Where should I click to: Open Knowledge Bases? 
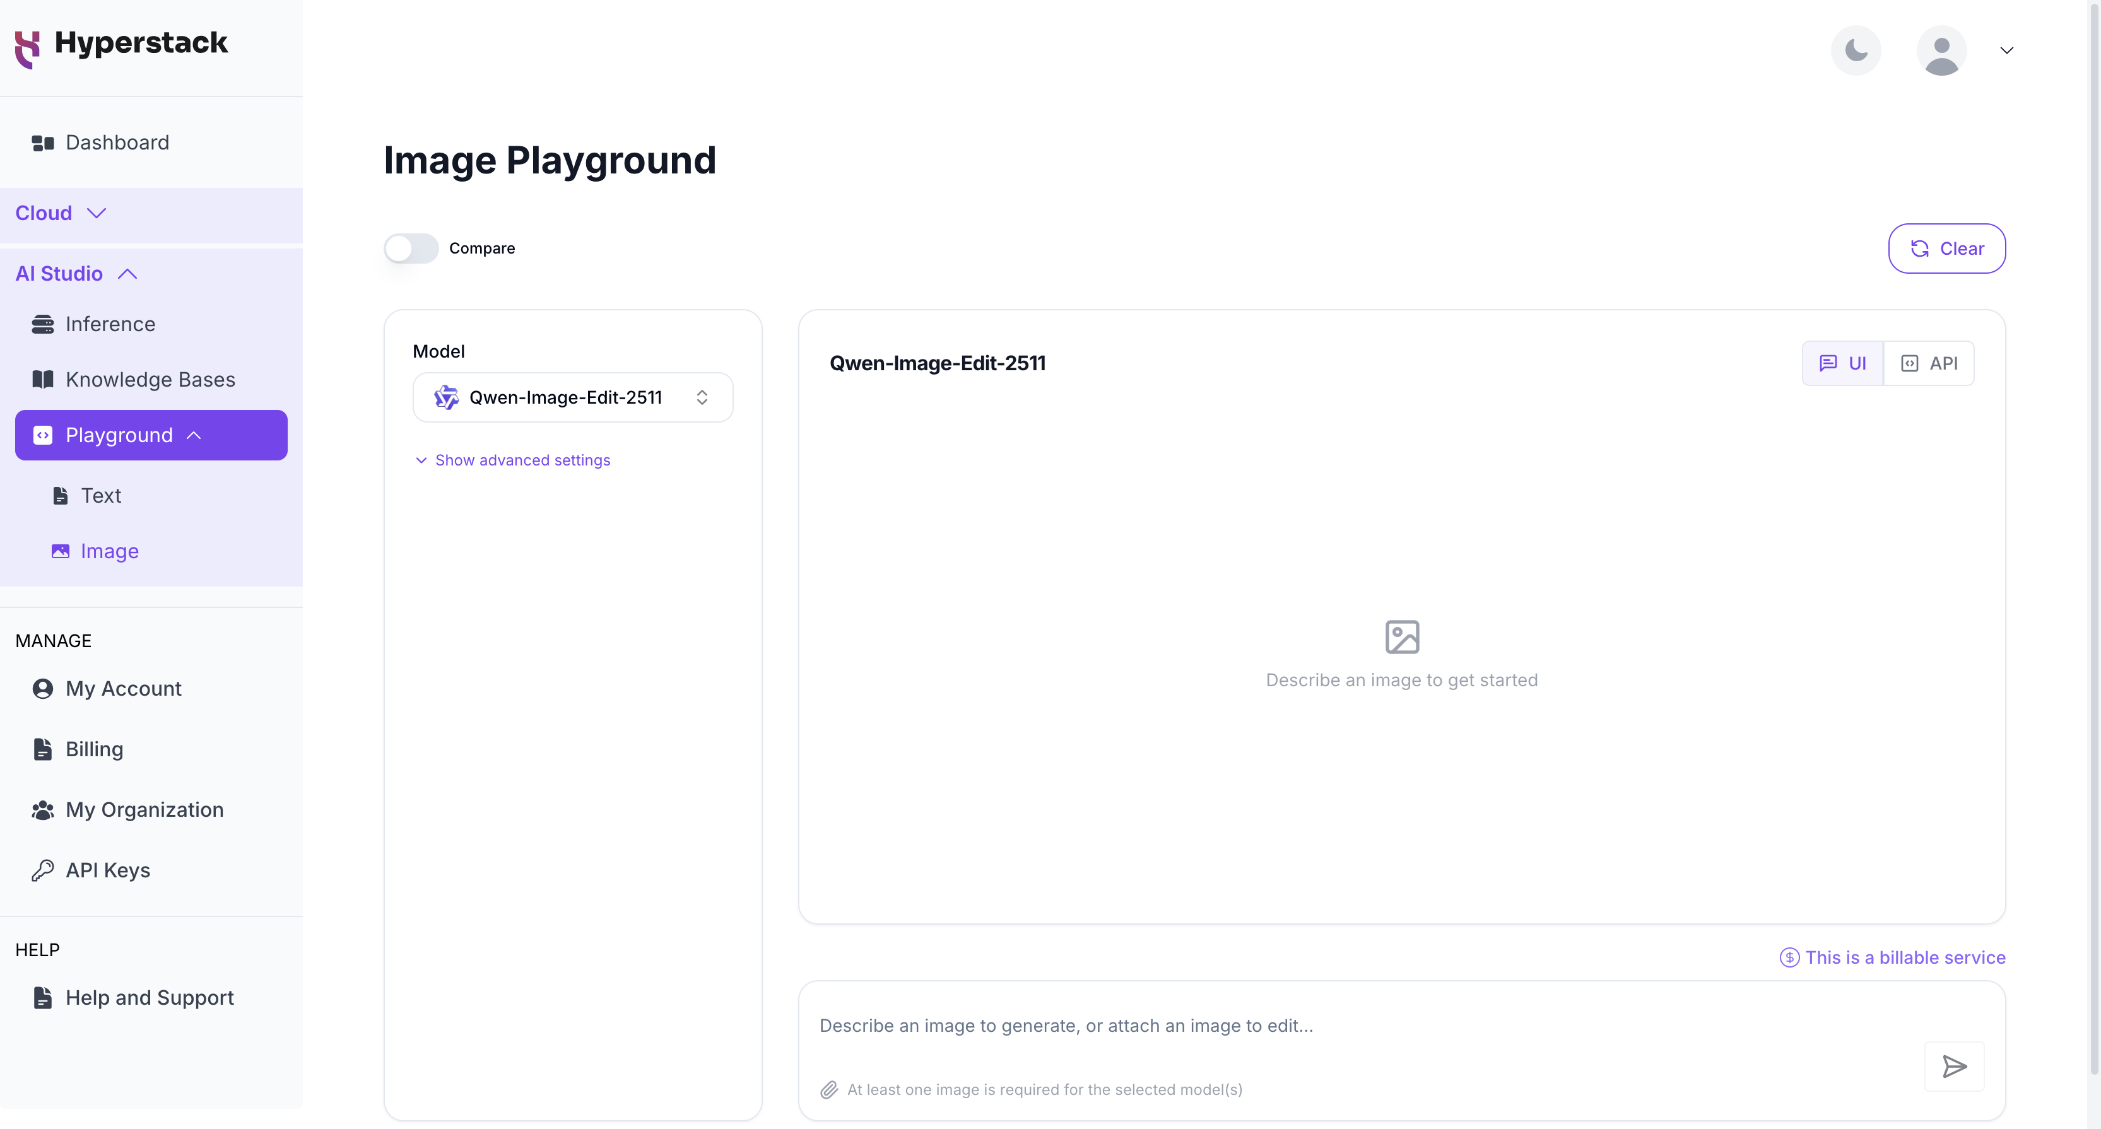(151, 380)
